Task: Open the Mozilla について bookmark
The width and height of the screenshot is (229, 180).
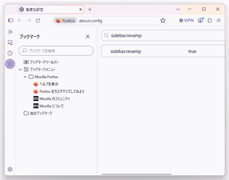Action: point(48,106)
